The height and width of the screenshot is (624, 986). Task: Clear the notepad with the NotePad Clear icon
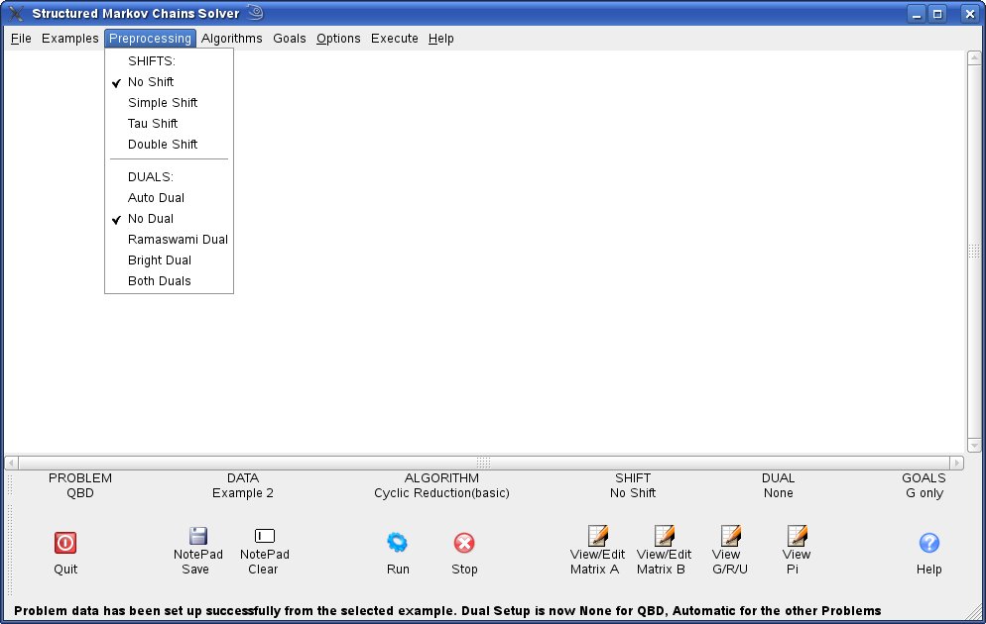[264, 536]
